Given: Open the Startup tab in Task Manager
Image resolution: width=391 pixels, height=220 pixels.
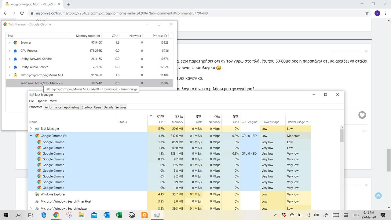Looking at the screenshot, I should click(86, 107).
